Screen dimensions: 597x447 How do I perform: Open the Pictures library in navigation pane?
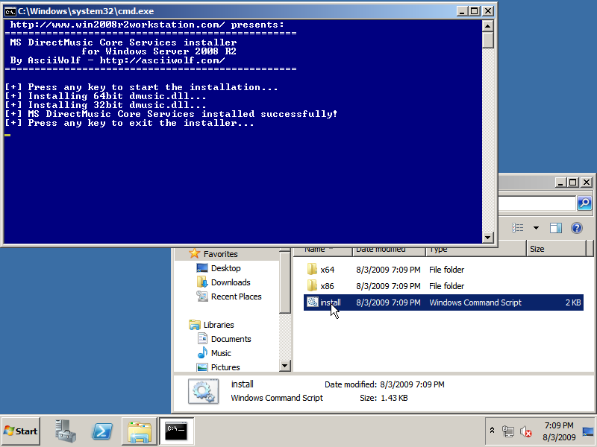tap(225, 367)
